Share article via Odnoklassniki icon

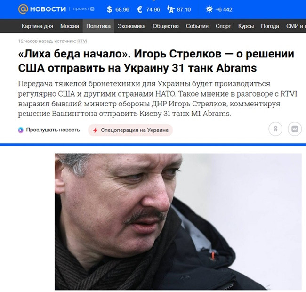tap(275, 129)
